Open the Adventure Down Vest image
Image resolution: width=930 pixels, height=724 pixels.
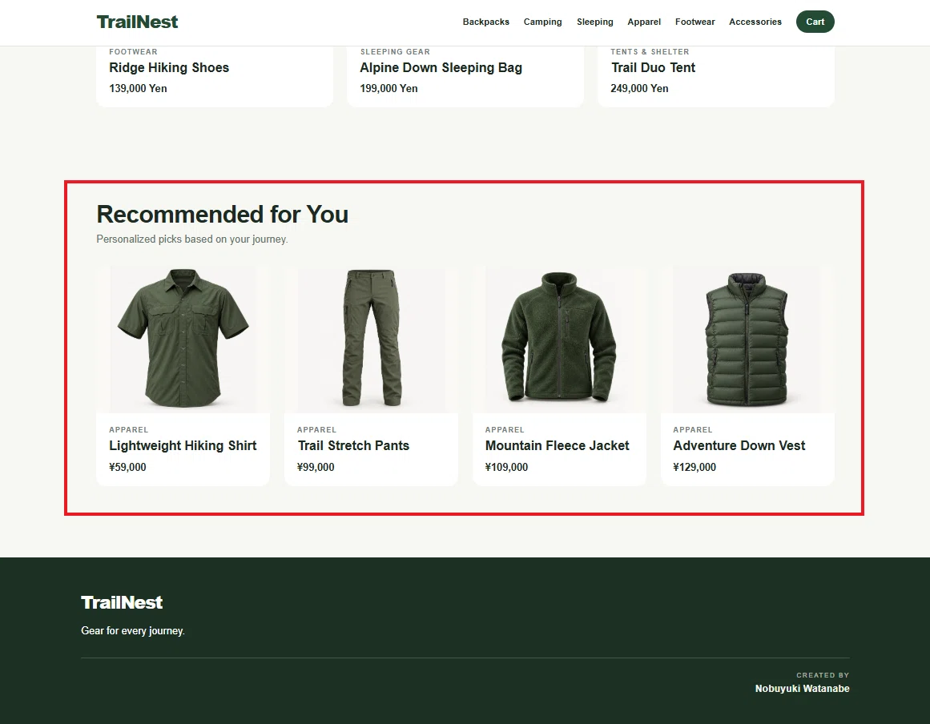click(747, 339)
